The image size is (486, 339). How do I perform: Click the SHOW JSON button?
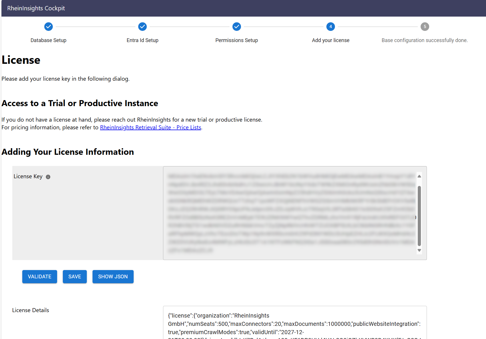pyautogui.click(x=113, y=277)
